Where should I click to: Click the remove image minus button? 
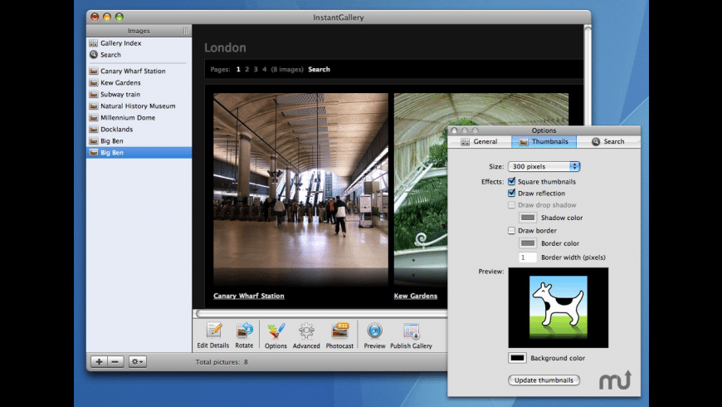tap(115, 362)
